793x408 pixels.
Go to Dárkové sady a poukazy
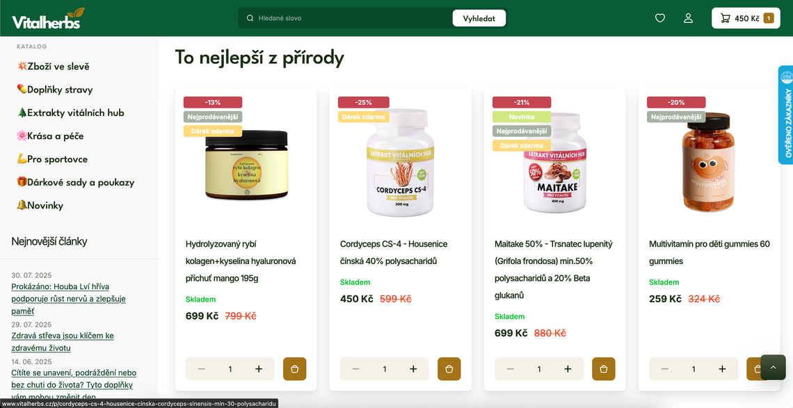[x=75, y=183]
